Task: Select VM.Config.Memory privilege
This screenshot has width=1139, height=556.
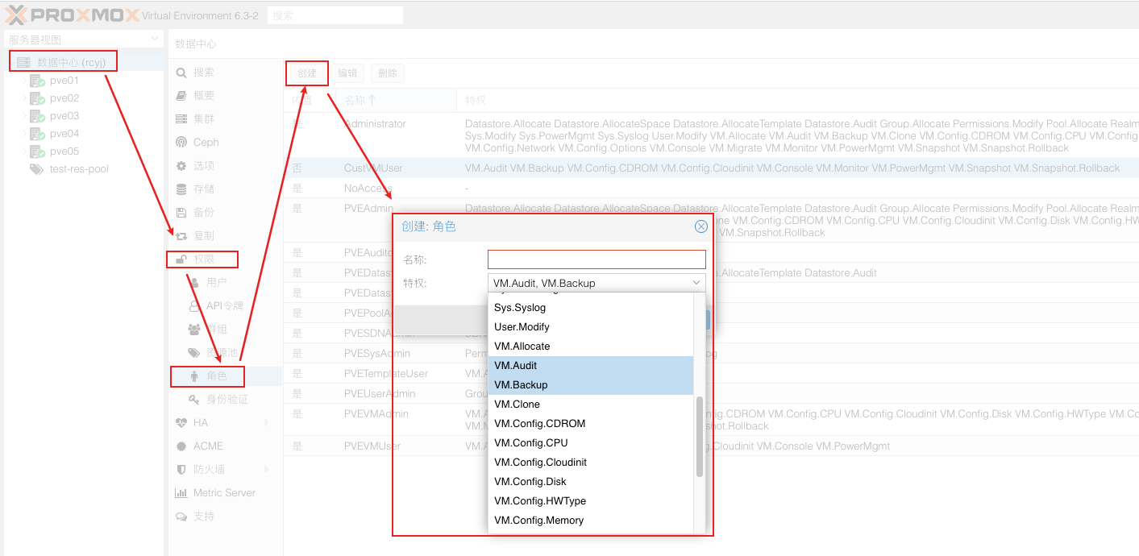Action: pyautogui.click(x=592, y=521)
